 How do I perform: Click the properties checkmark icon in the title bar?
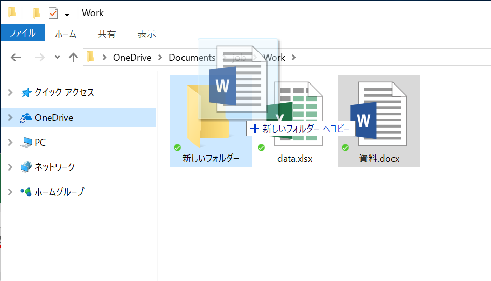click(x=53, y=13)
